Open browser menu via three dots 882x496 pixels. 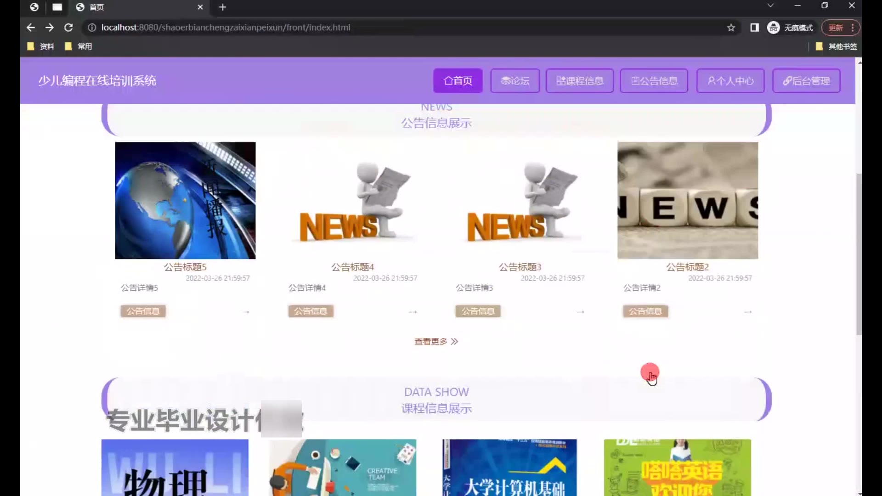pos(853,28)
